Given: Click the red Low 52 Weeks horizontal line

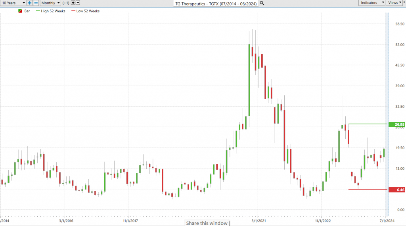Looking at the screenshot, I should (x=368, y=189).
